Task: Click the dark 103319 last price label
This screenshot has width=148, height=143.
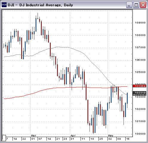Action: (139, 93)
